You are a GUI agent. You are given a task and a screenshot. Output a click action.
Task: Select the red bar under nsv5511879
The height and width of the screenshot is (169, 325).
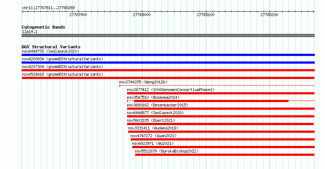[225, 155]
